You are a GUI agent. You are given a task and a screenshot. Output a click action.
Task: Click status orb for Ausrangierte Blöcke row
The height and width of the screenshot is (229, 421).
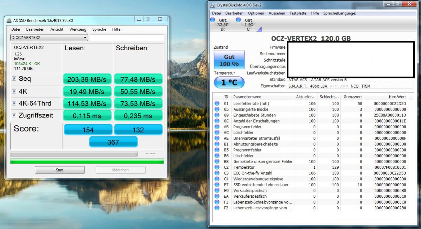tap(217, 109)
